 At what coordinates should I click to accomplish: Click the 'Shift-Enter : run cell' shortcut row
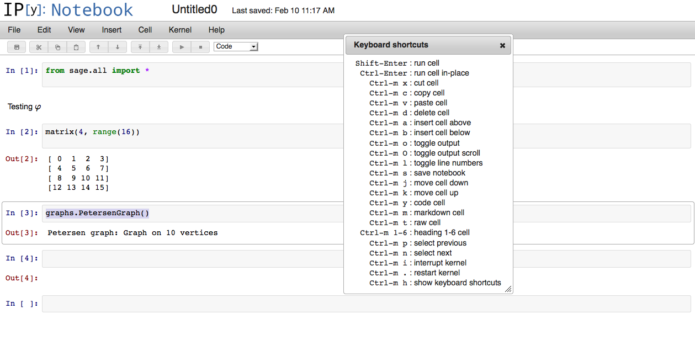(397, 63)
